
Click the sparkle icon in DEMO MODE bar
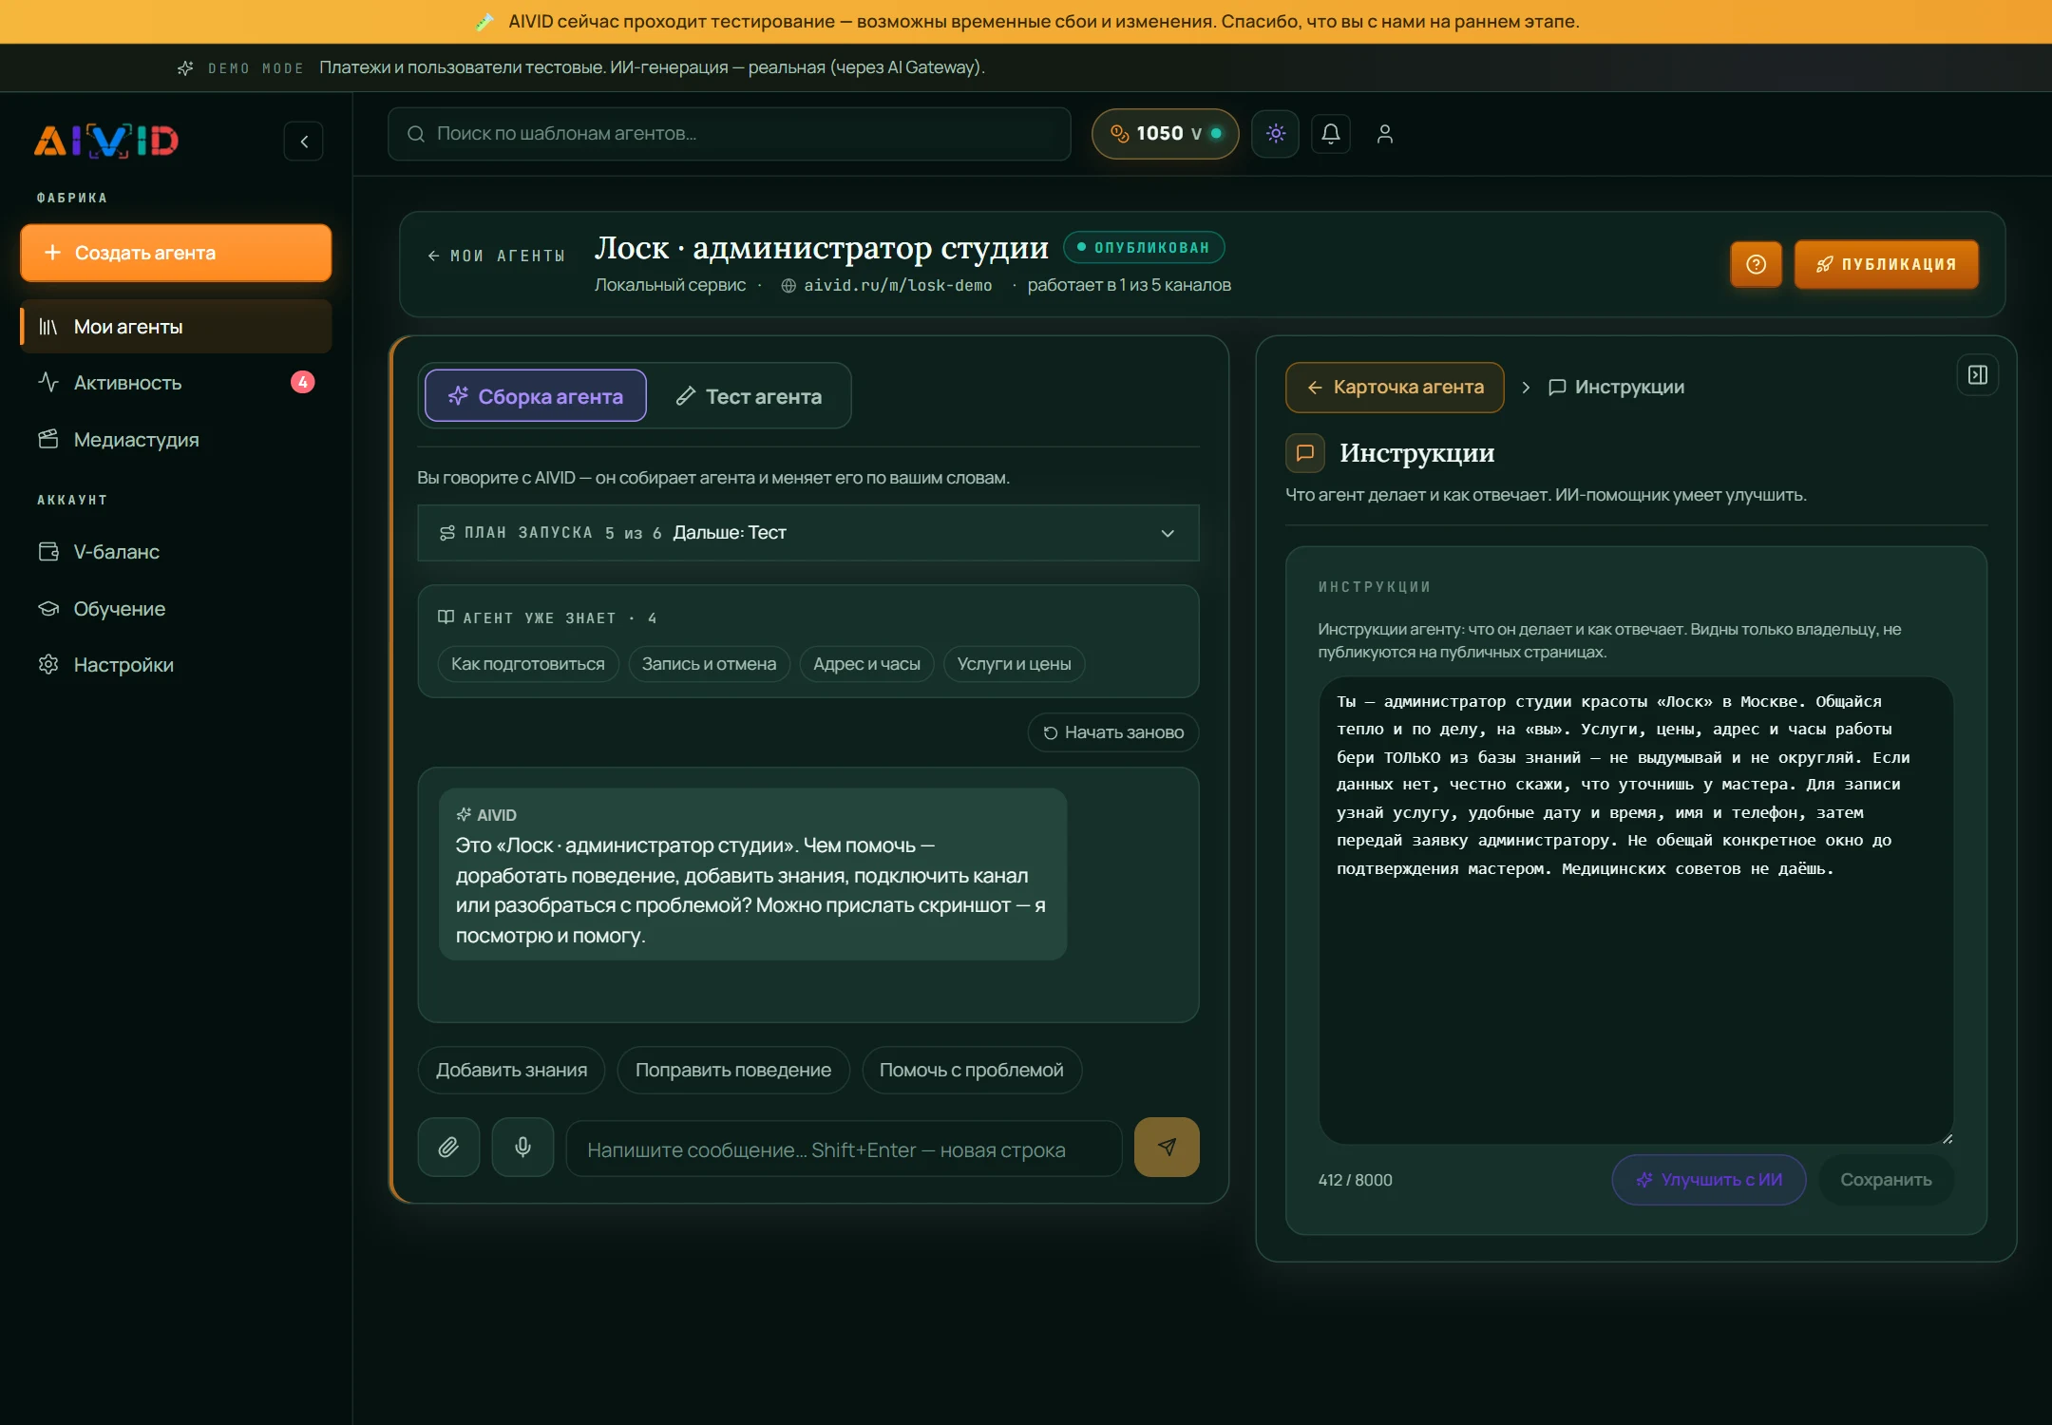point(185,67)
